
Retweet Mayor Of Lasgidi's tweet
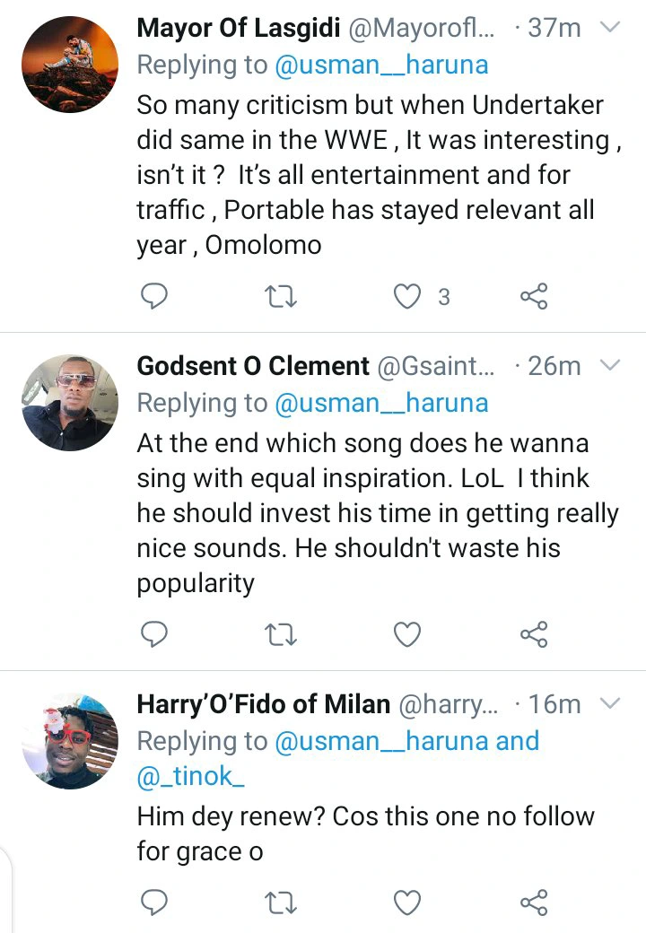(x=280, y=296)
